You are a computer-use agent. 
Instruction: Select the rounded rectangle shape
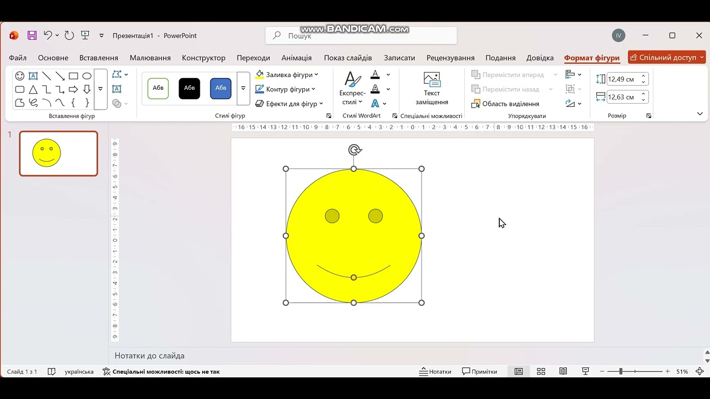(x=19, y=89)
